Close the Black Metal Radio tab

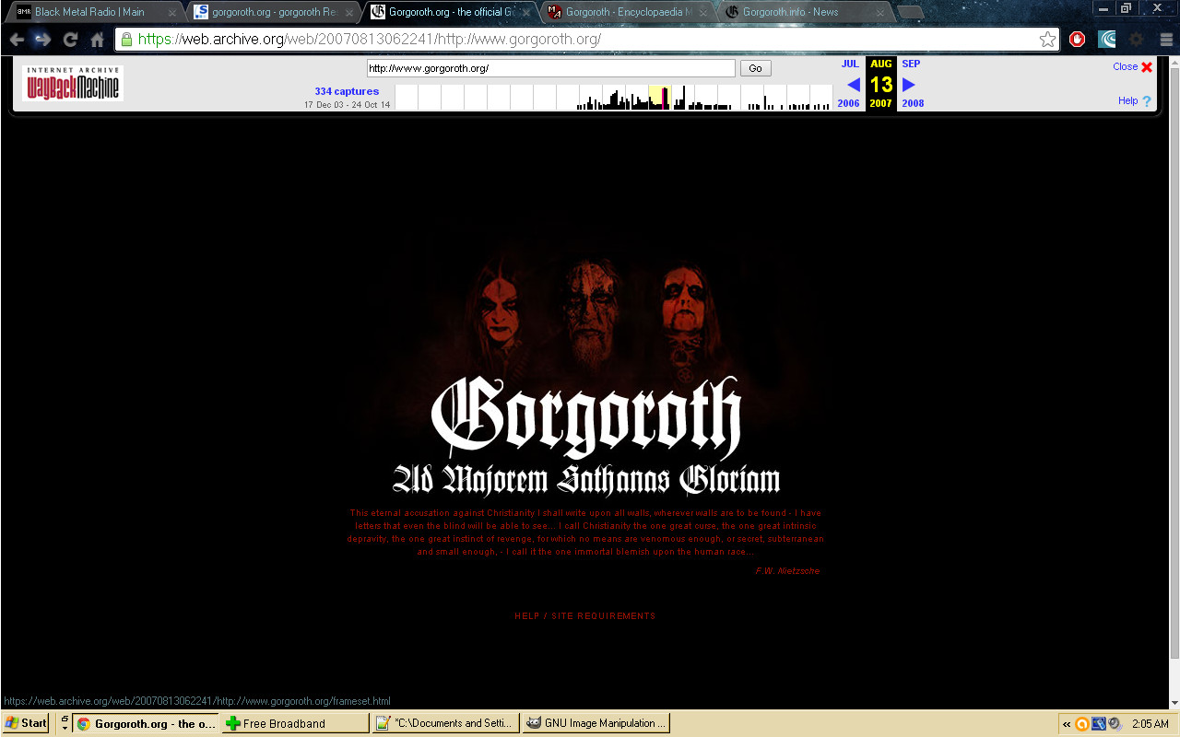coord(171,13)
